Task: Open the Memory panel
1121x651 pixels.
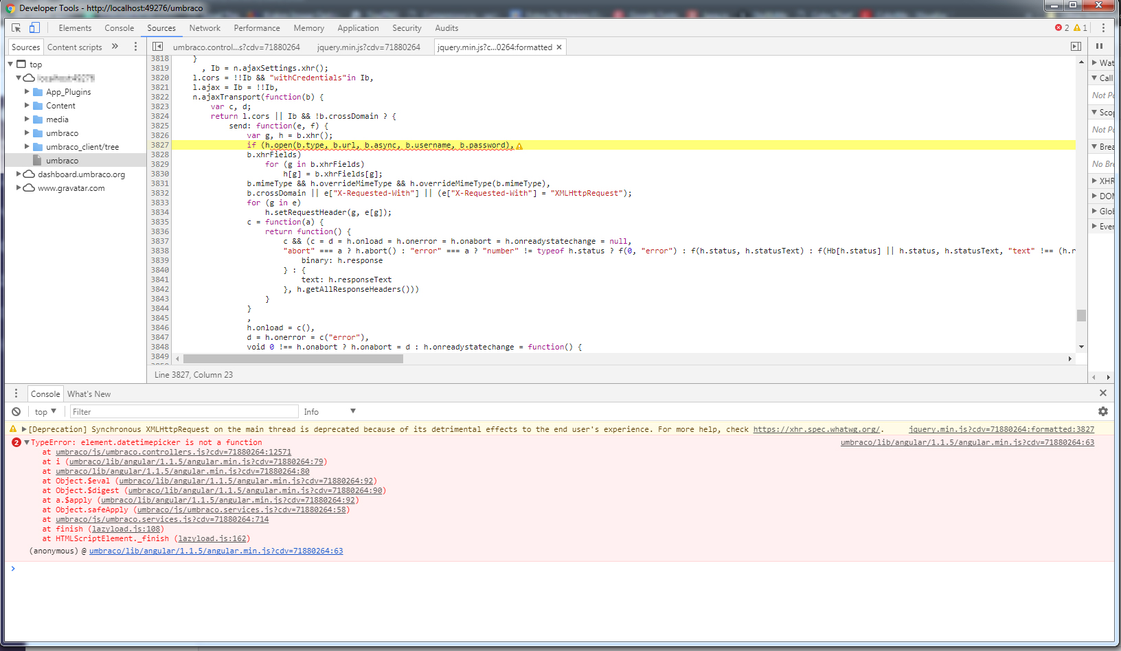Action: 309,28
